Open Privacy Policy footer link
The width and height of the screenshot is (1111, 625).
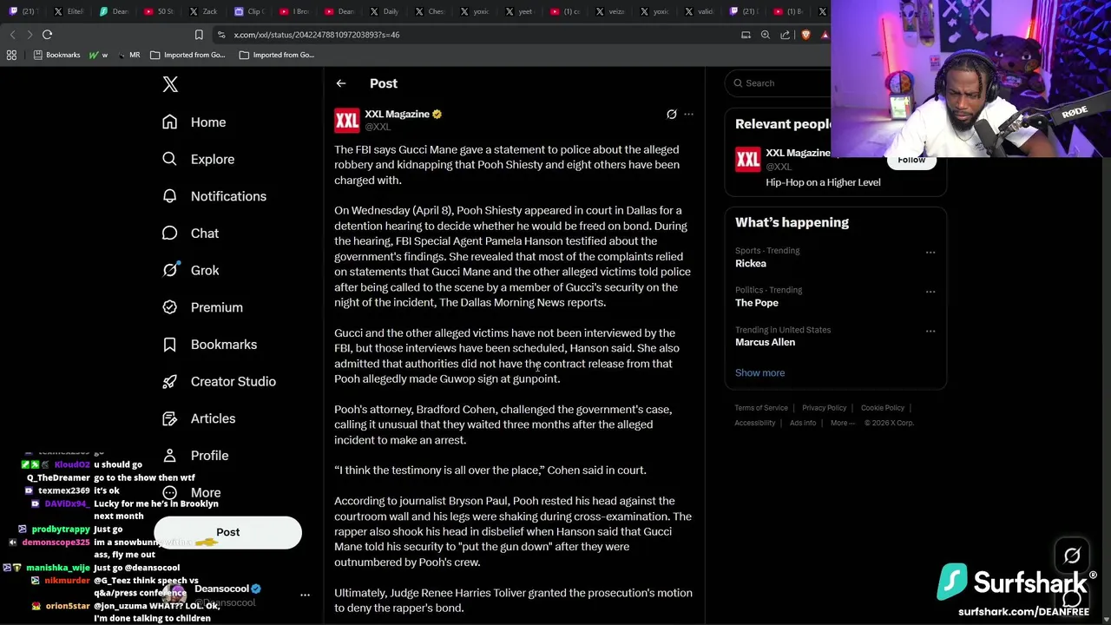tap(824, 408)
